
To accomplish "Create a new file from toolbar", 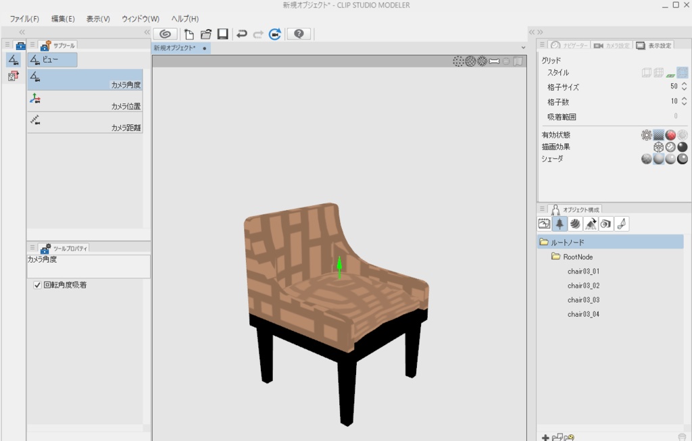I will click(189, 34).
